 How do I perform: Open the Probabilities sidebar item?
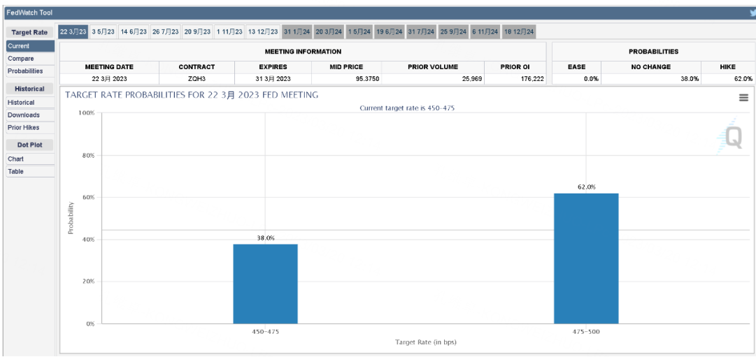point(30,71)
